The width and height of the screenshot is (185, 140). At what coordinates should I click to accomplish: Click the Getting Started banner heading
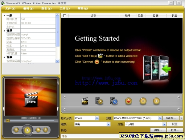pos(97,39)
